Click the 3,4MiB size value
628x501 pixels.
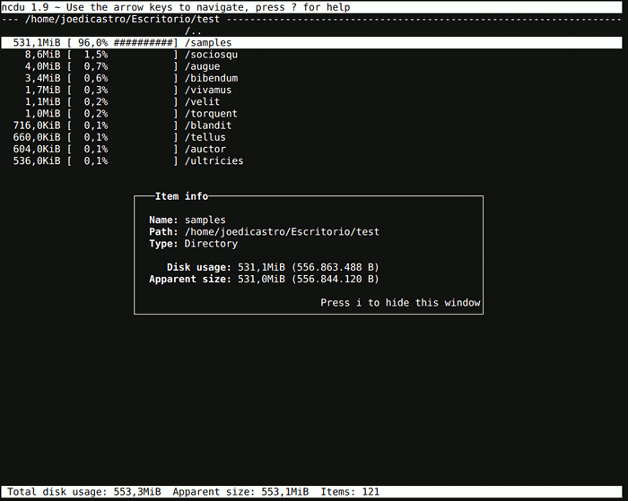coord(42,78)
